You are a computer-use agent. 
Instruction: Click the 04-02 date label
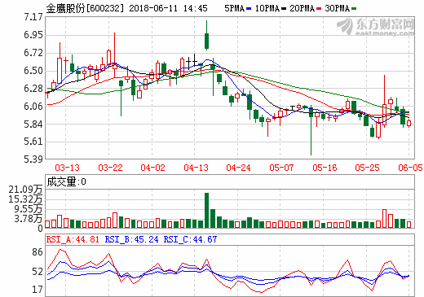(152, 168)
